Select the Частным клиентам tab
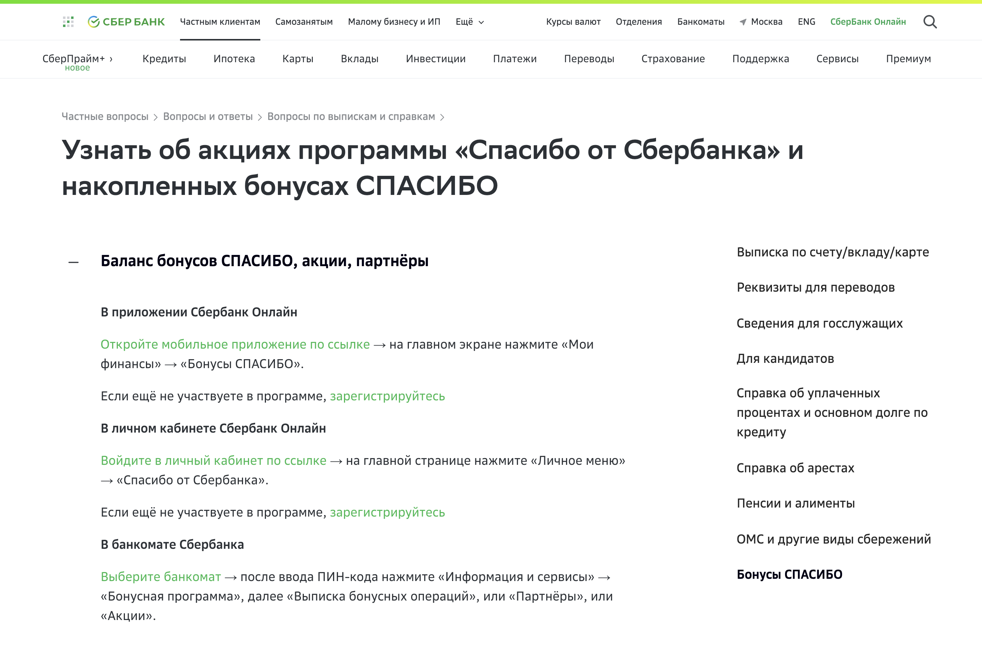982x647 pixels. click(x=220, y=22)
